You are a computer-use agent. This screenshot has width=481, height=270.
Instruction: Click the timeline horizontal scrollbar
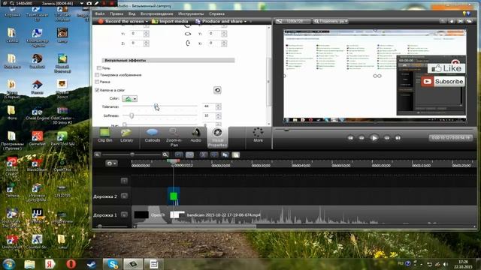tap(196, 226)
